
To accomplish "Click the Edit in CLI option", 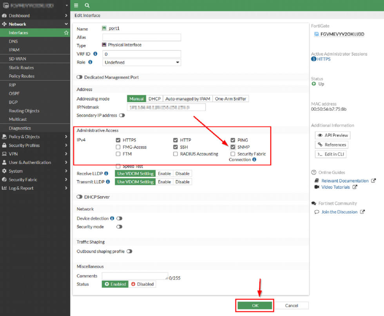I will point(330,154).
